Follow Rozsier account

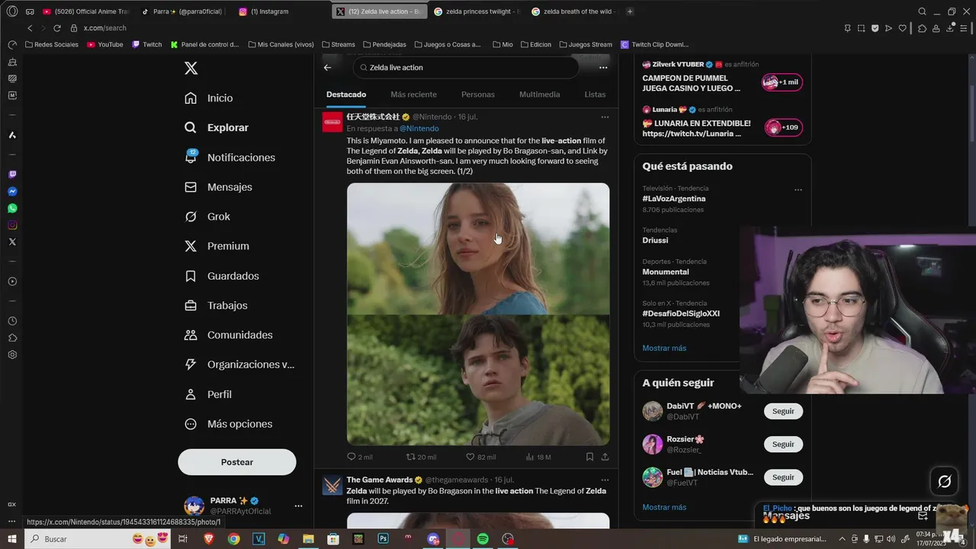coord(783,444)
